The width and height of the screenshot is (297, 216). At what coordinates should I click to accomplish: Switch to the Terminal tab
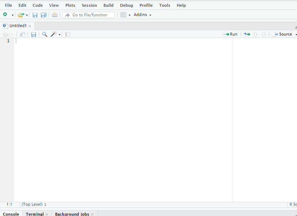pos(35,214)
